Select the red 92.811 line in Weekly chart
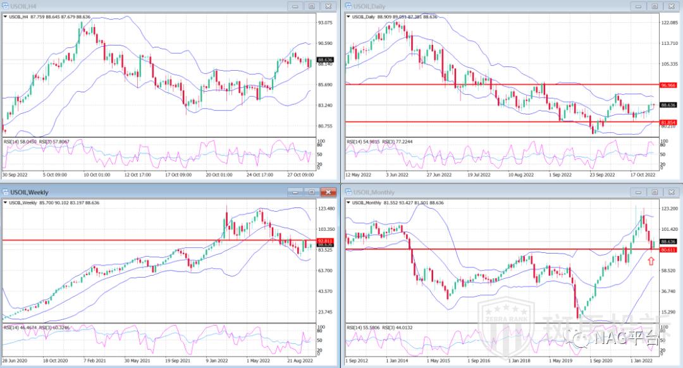 pyautogui.click(x=159, y=240)
